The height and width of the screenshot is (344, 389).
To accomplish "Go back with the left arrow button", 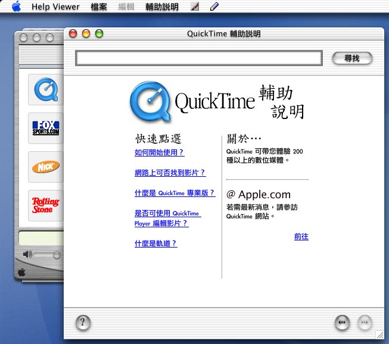I will pos(342,322).
